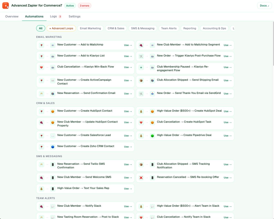Viewport: 274px width, 219px height.
Task: Filter by Accounting & Ops category
Action: point(214,28)
